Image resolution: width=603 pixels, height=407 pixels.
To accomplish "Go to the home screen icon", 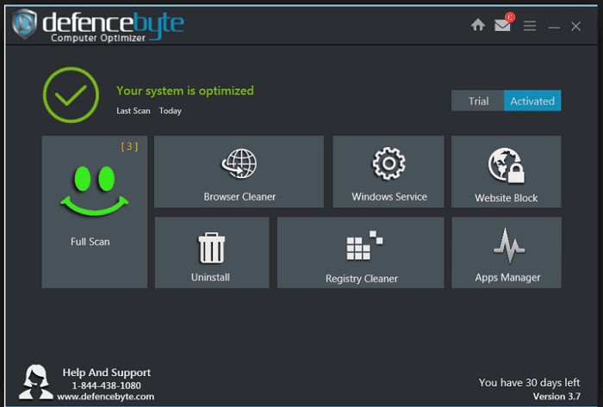I will pyautogui.click(x=478, y=25).
